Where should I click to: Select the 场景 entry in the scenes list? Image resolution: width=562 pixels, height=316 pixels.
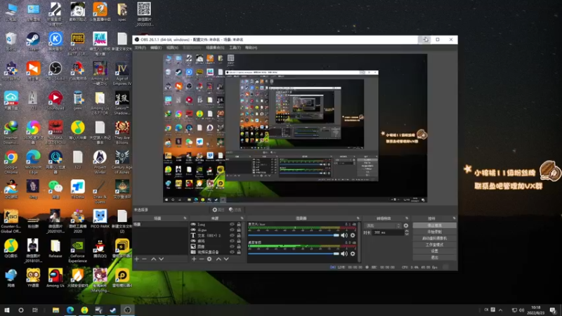coord(160,224)
